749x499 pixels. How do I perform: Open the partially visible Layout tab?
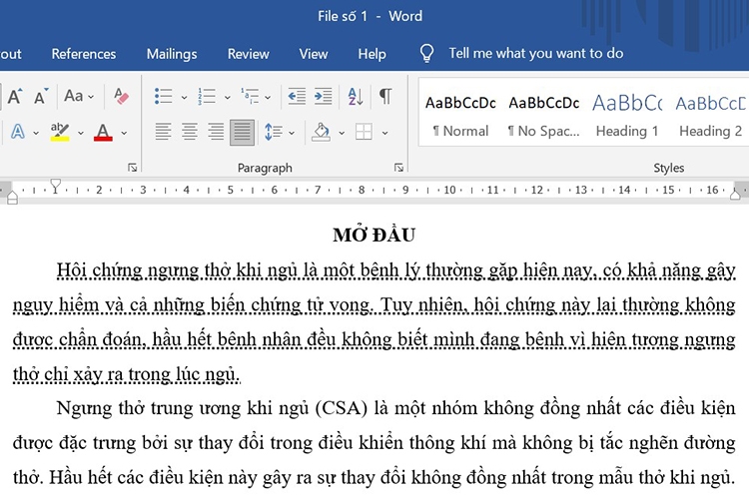pyautogui.click(x=11, y=54)
